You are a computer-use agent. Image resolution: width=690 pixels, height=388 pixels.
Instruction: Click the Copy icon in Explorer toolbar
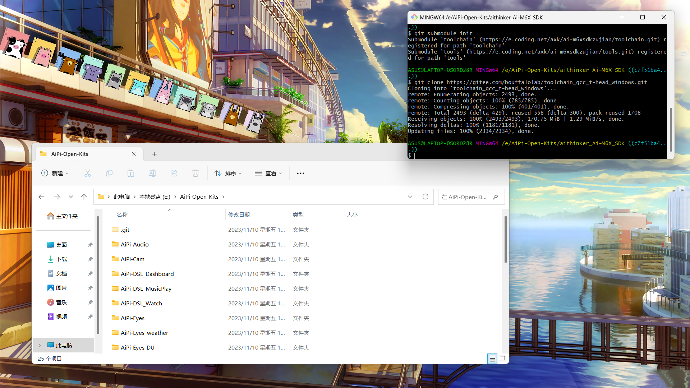[x=109, y=173]
